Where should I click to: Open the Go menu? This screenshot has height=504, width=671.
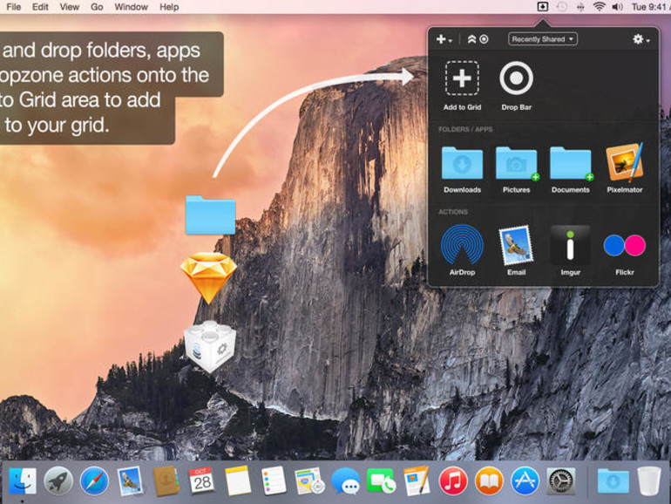[x=97, y=7]
